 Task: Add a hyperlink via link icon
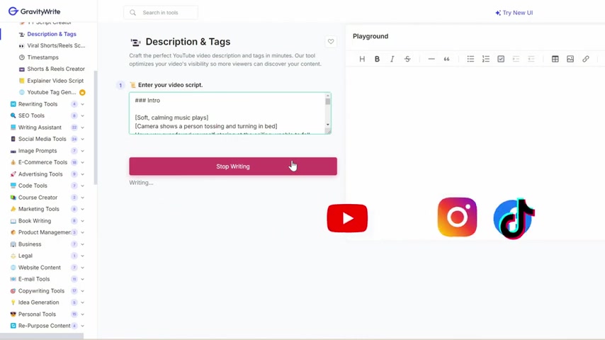(x=585, y=59)
